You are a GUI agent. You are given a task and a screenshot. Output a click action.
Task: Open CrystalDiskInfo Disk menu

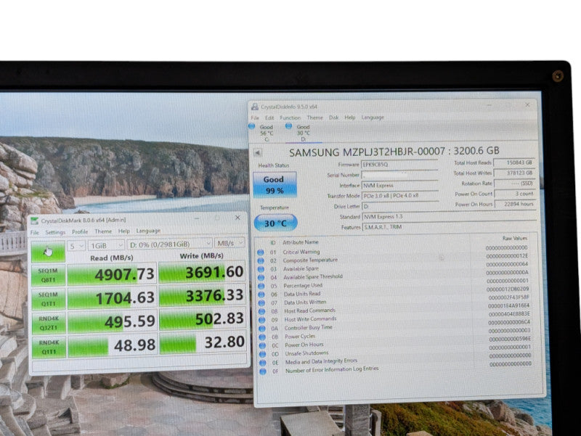333,118
